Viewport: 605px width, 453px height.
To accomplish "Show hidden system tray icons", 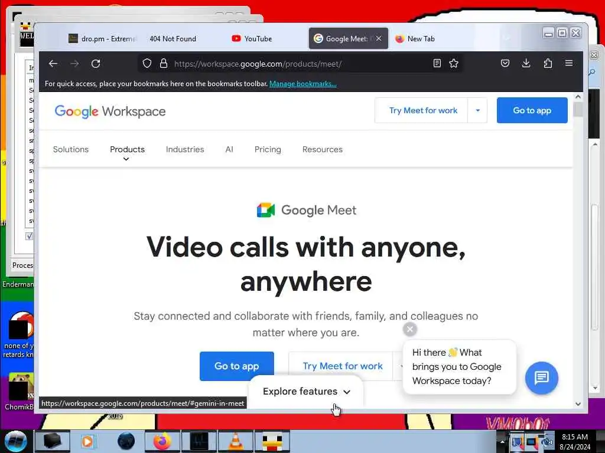I will (x=502, y=441).
